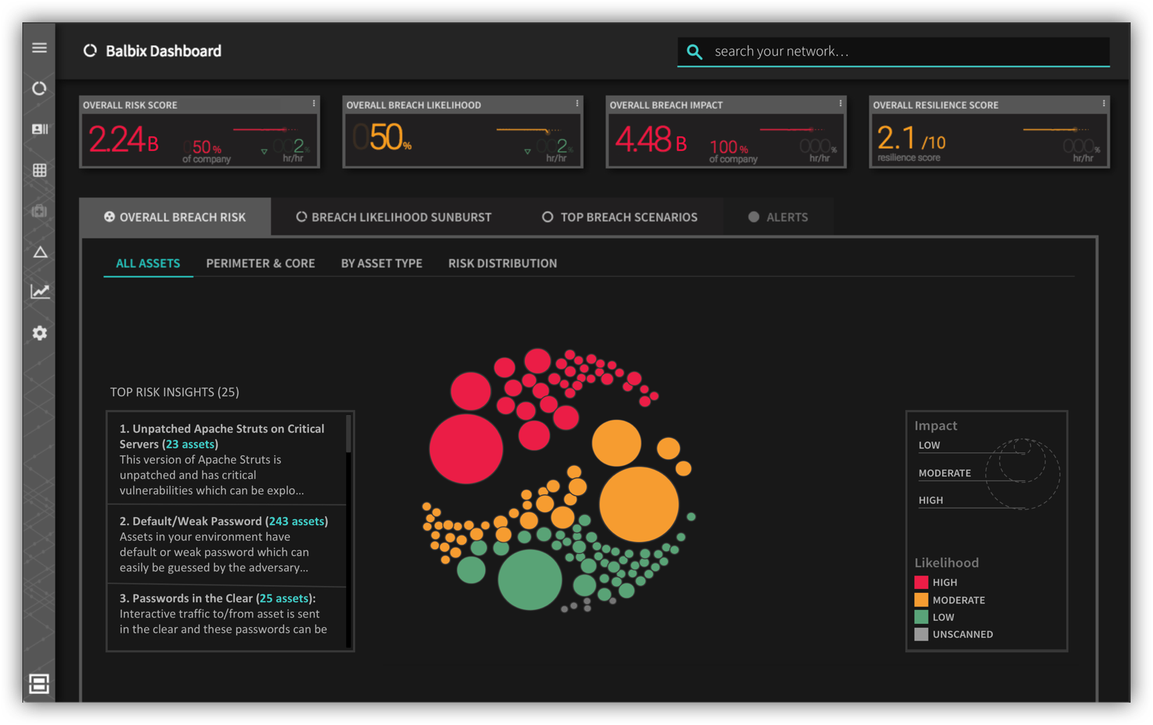
Task: Click the Risk Score trend sparkline
Action: (x=265, y=130)
